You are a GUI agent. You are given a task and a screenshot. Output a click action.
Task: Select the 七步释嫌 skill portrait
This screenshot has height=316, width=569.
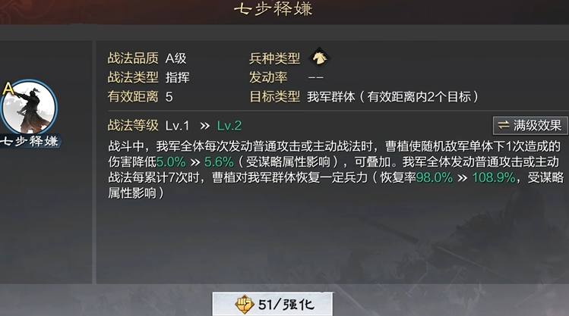tap(29, 107)
